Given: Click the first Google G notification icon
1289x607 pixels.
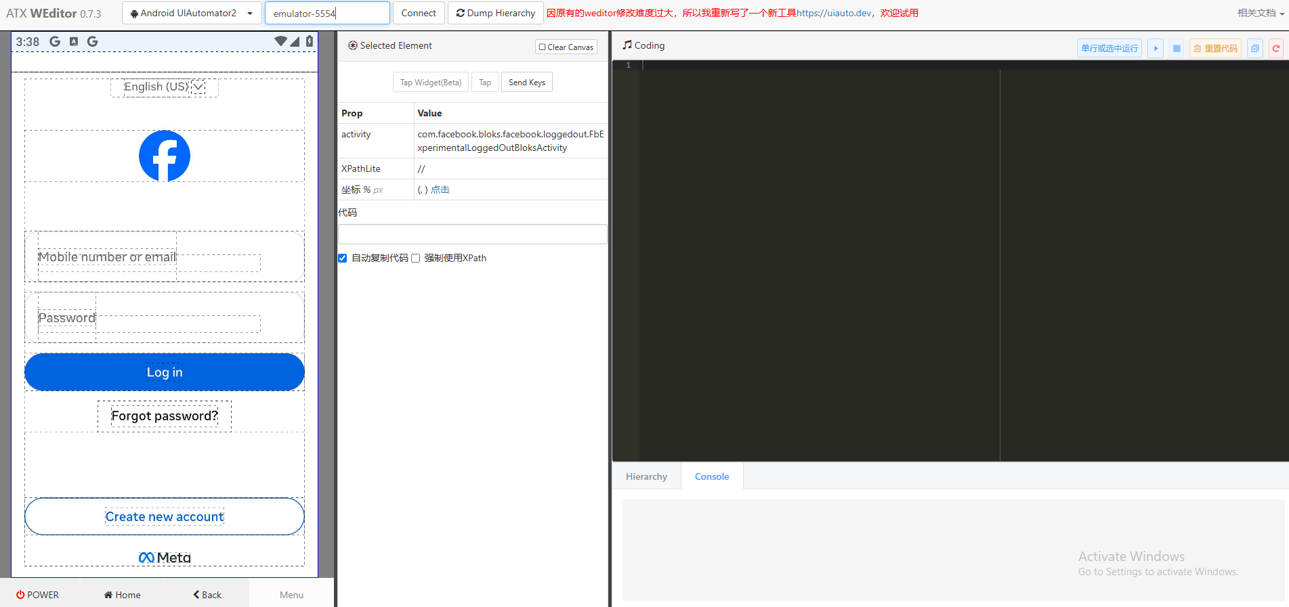Looking at the screenshot, I should point(55,41).
